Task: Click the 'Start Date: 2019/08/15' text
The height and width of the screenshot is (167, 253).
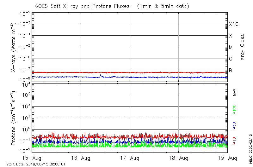Action: point(36,164)
